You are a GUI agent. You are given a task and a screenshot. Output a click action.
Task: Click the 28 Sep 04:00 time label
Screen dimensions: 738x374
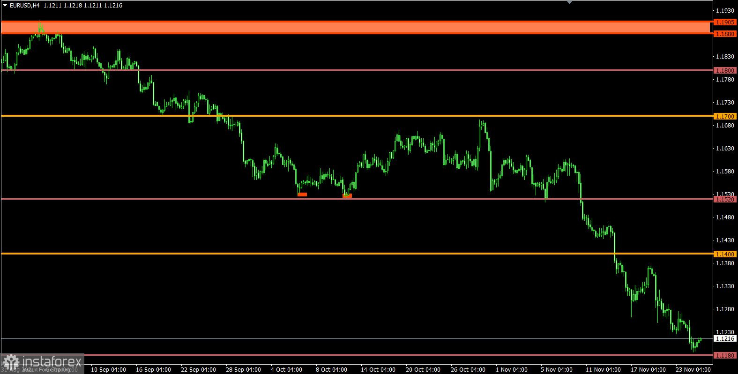pyautogui.click(x=243, y=369)
